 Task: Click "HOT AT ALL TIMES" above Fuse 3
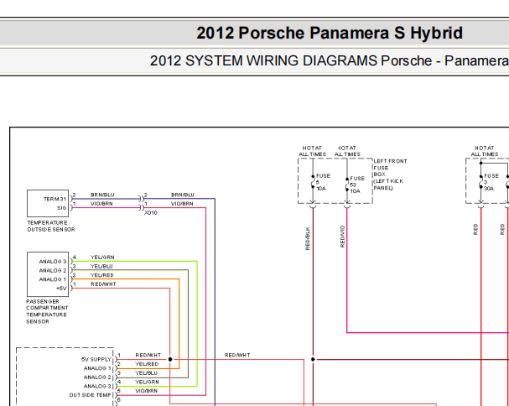point(485,151)
